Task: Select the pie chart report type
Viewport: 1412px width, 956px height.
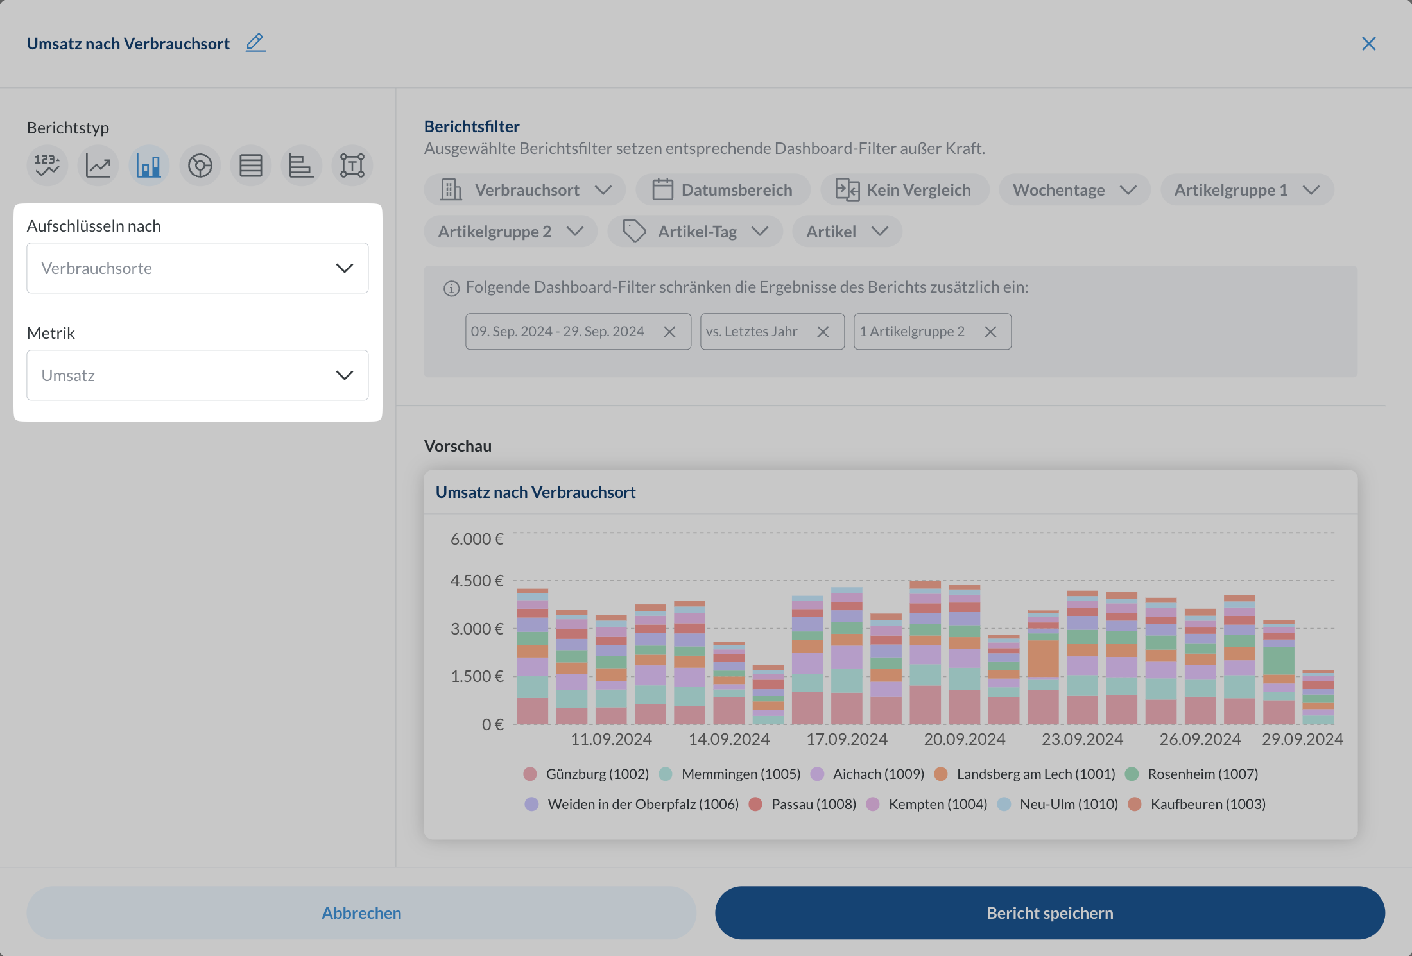Action: [x=200, y=166]
